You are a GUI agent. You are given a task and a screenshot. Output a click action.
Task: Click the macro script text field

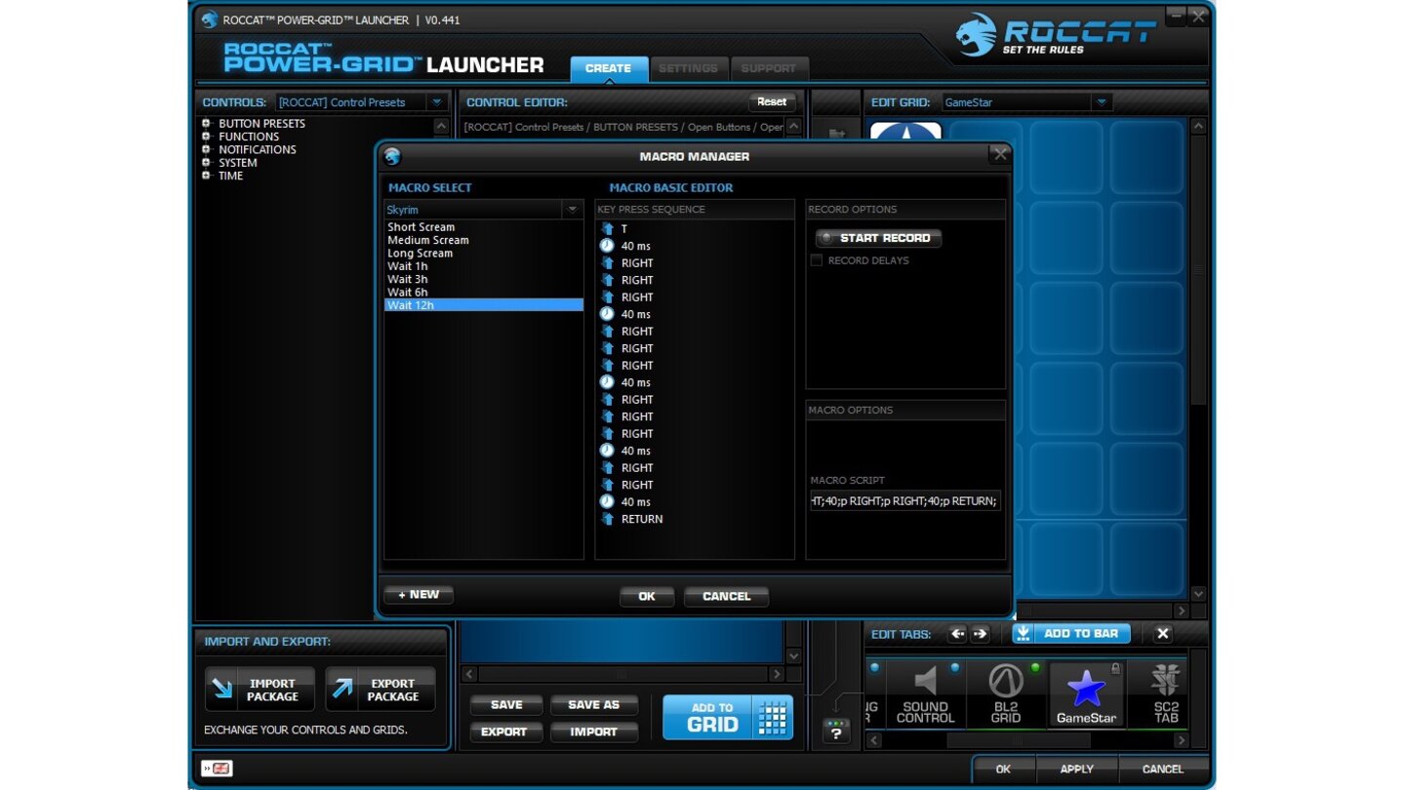click(905, 501)
